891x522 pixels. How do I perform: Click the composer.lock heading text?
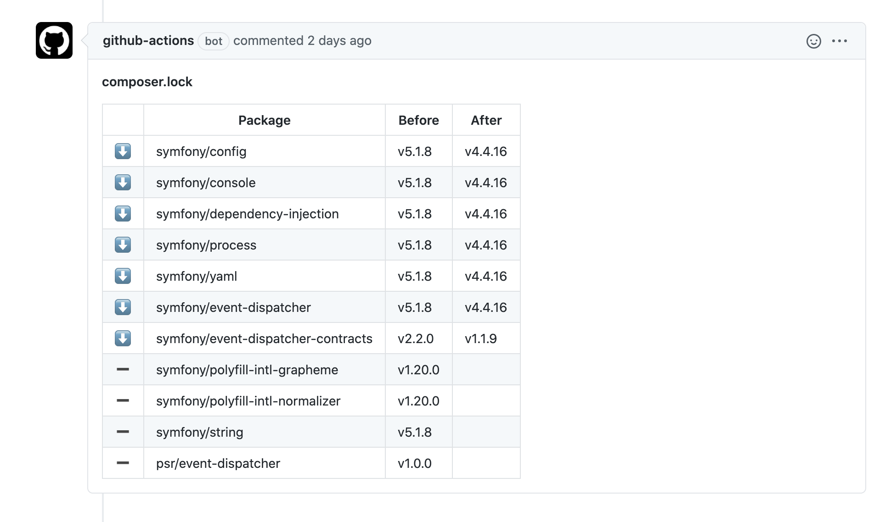tap(147, 82)
